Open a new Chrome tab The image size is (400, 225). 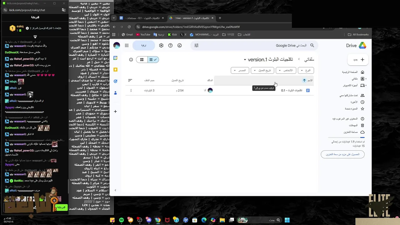click(x=220, y=18)
